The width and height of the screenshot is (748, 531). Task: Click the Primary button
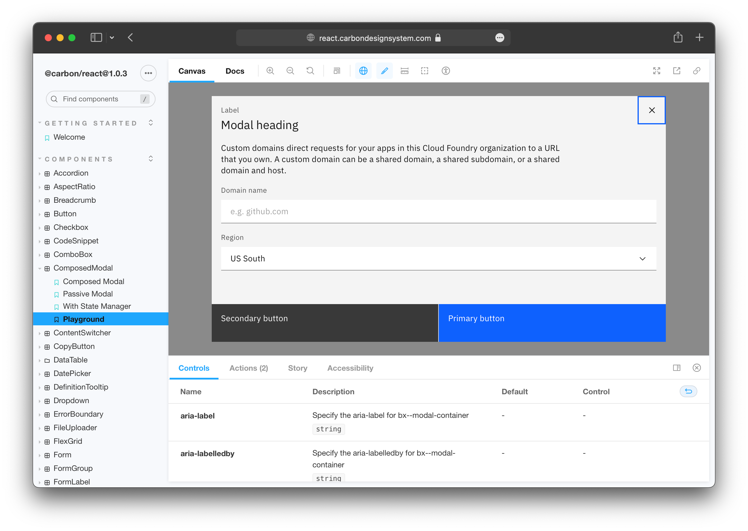tap(552, 323)
